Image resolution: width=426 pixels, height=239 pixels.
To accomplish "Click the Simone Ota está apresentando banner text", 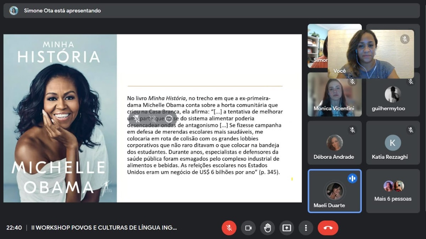I will [x=62, y=11].
